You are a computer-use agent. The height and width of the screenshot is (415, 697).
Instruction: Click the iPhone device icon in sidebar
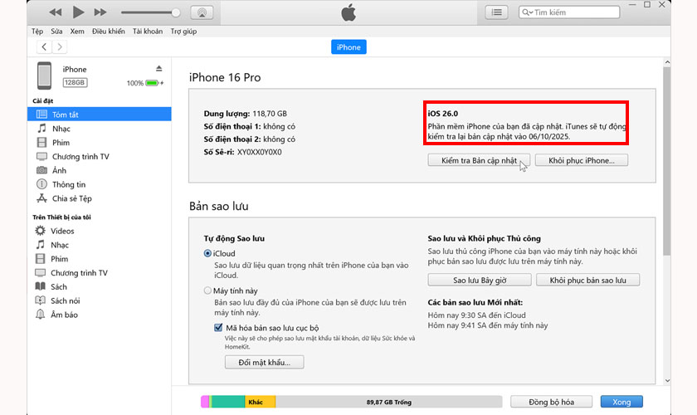pos(44,76)
